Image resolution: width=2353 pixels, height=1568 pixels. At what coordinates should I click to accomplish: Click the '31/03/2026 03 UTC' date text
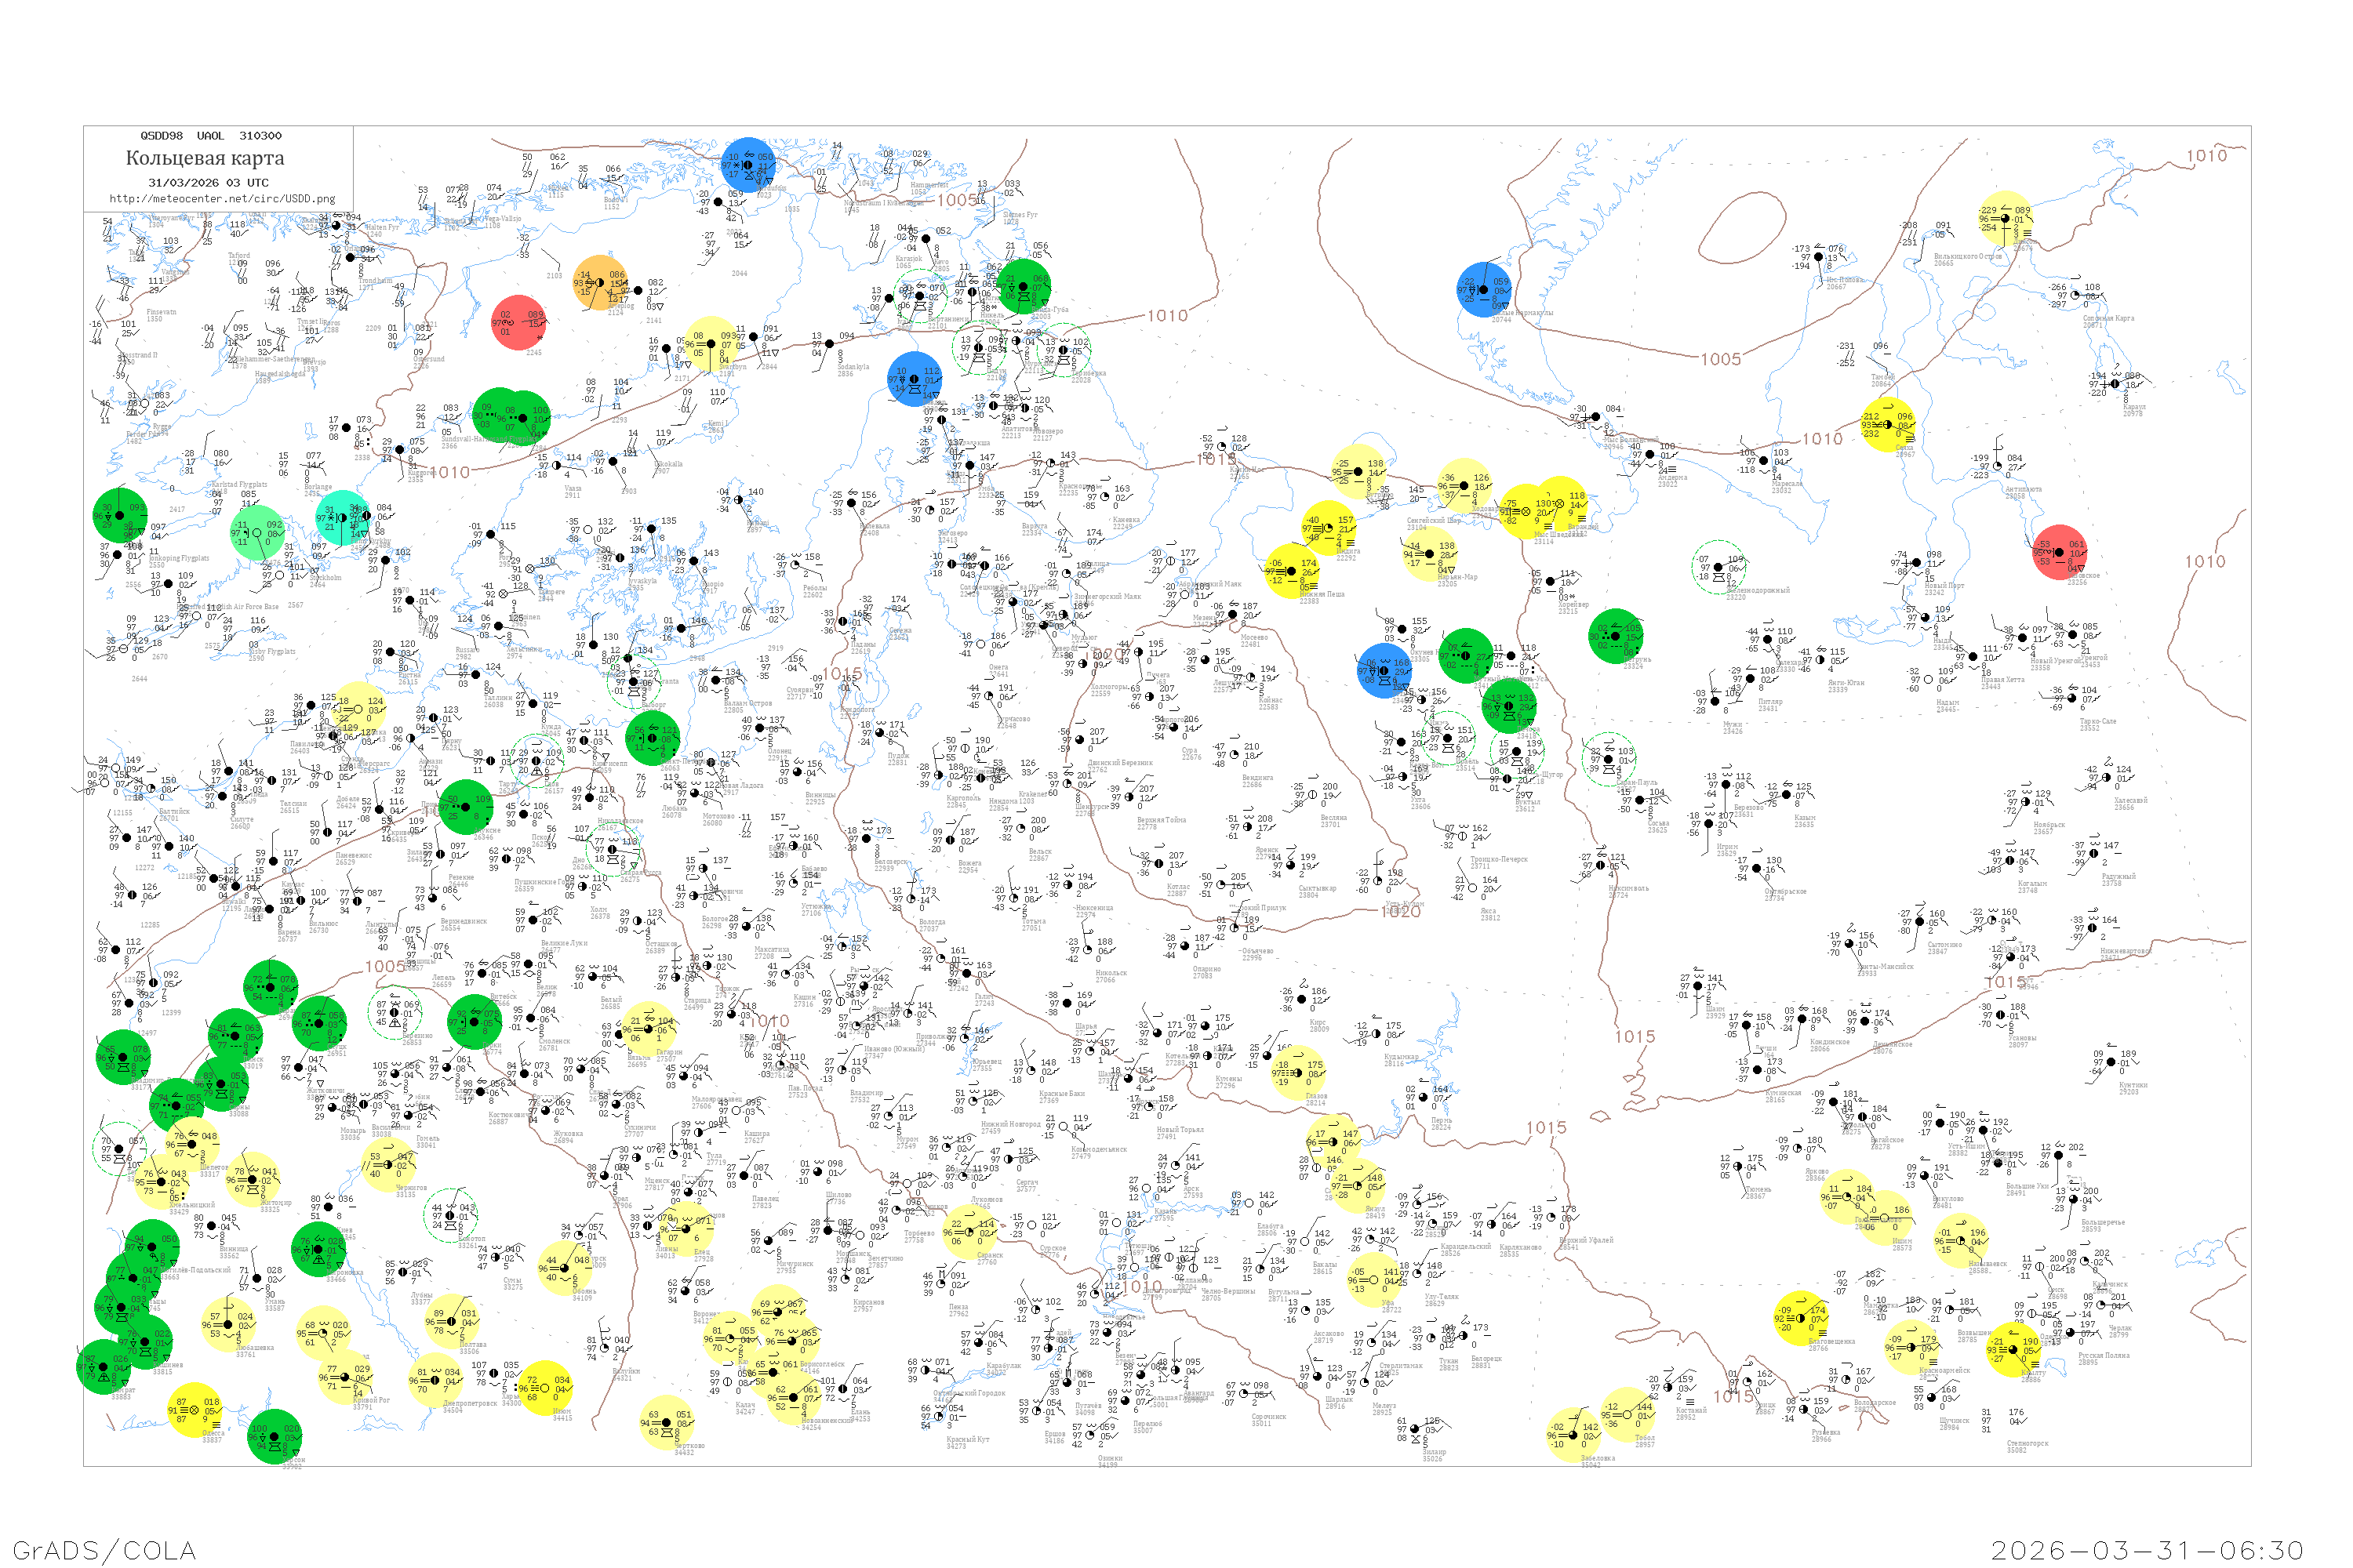[208, 183]
